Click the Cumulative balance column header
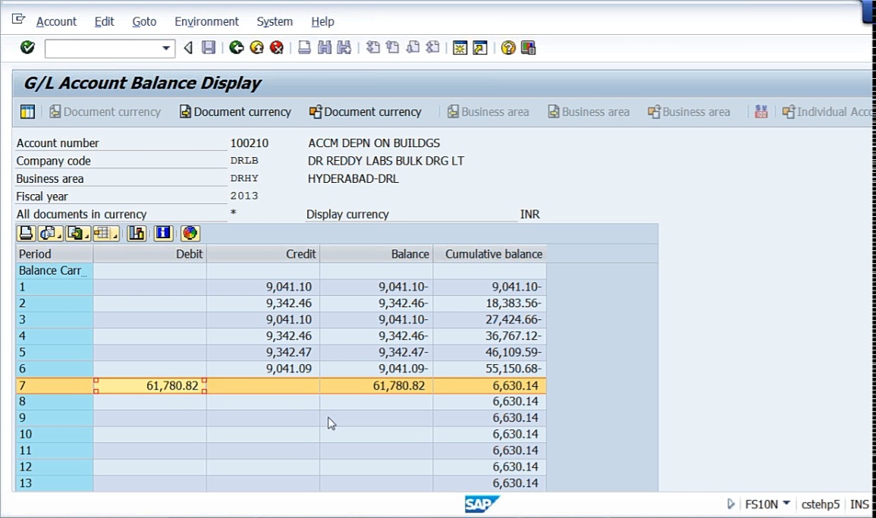The width and height of the screenshot is (876, 518). (489, 254)
